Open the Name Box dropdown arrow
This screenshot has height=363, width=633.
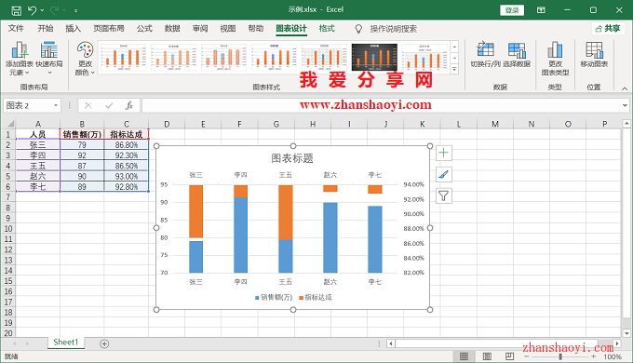coord(56,106)
